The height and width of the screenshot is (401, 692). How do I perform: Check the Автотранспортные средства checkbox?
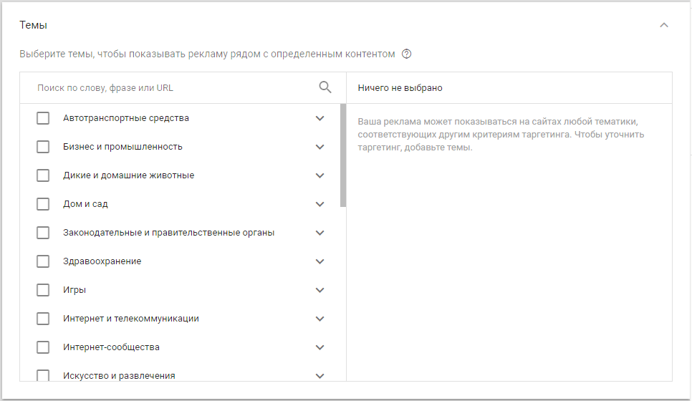(x=43, y=118)
